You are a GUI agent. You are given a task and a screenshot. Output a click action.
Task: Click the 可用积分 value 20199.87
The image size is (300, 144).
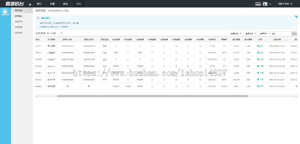click(212, 53)
